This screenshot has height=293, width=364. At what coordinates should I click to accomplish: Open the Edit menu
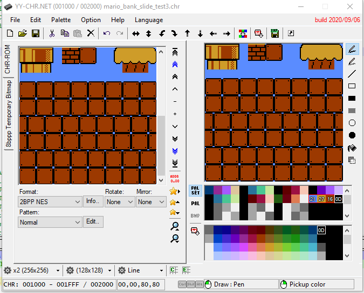coord(36,20)
